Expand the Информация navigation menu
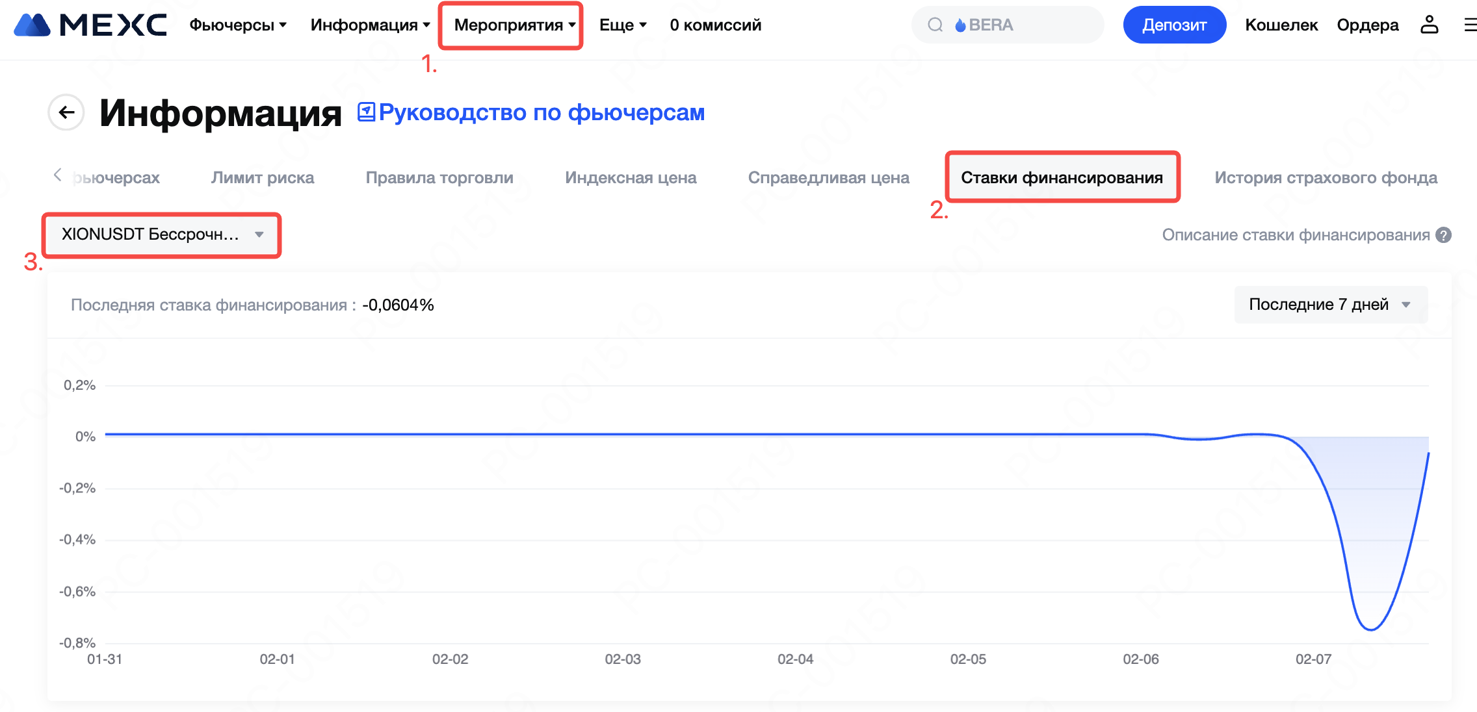This screenshot has width=1477, height=712. tap(370, 25)
